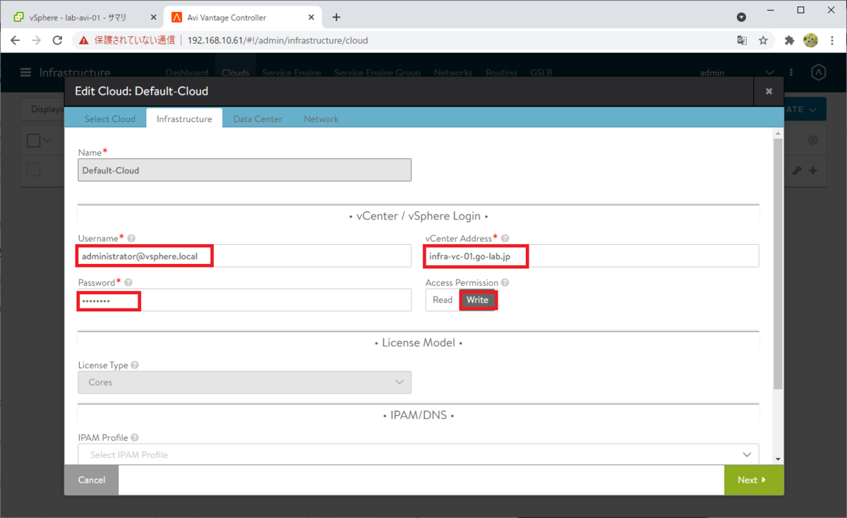Click the Password input field
847x518 pixels.
pyautogui.click(x=244, y=300)
